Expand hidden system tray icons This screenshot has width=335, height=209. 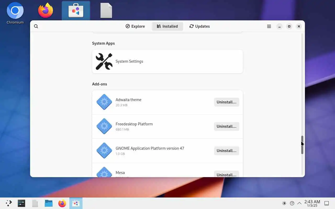point(299,203)
